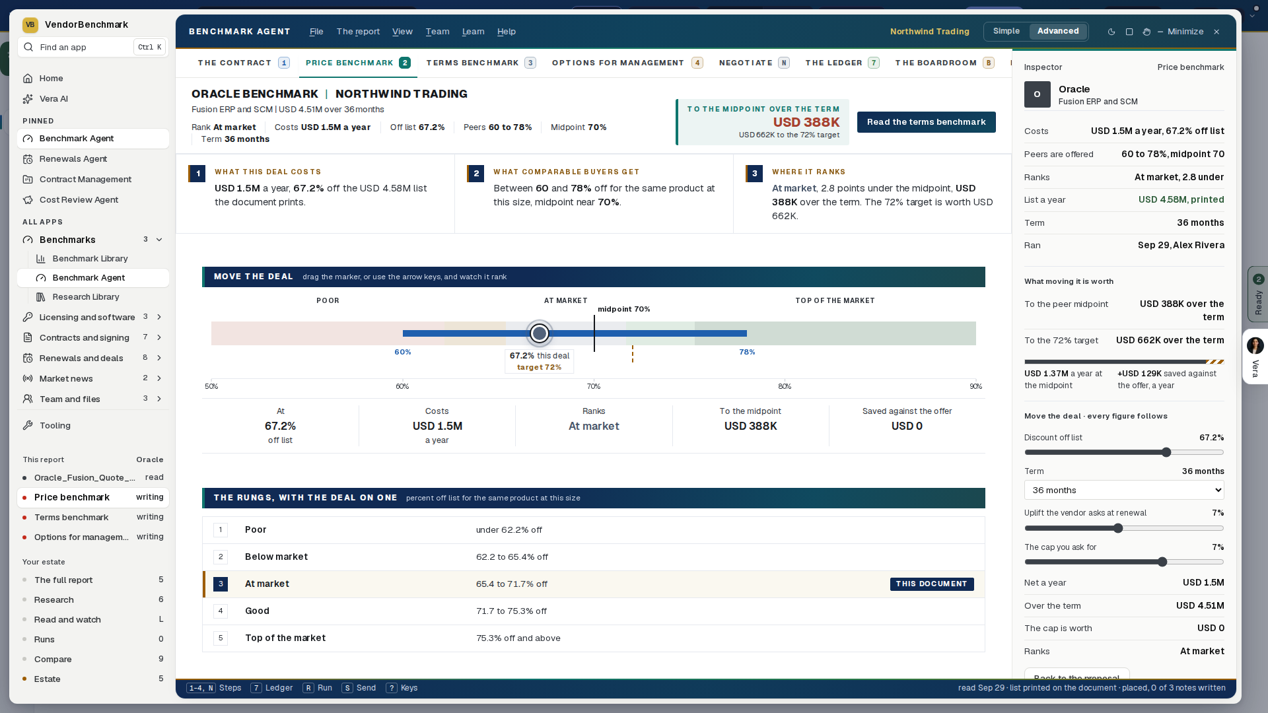Click Ledger shortcut in status bar
The width and height of the screenshot is (1268, 713).
tap(271, 688)
